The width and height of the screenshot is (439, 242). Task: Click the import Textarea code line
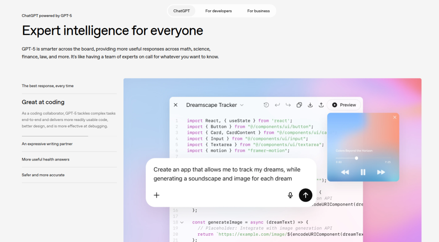(256, 145)
